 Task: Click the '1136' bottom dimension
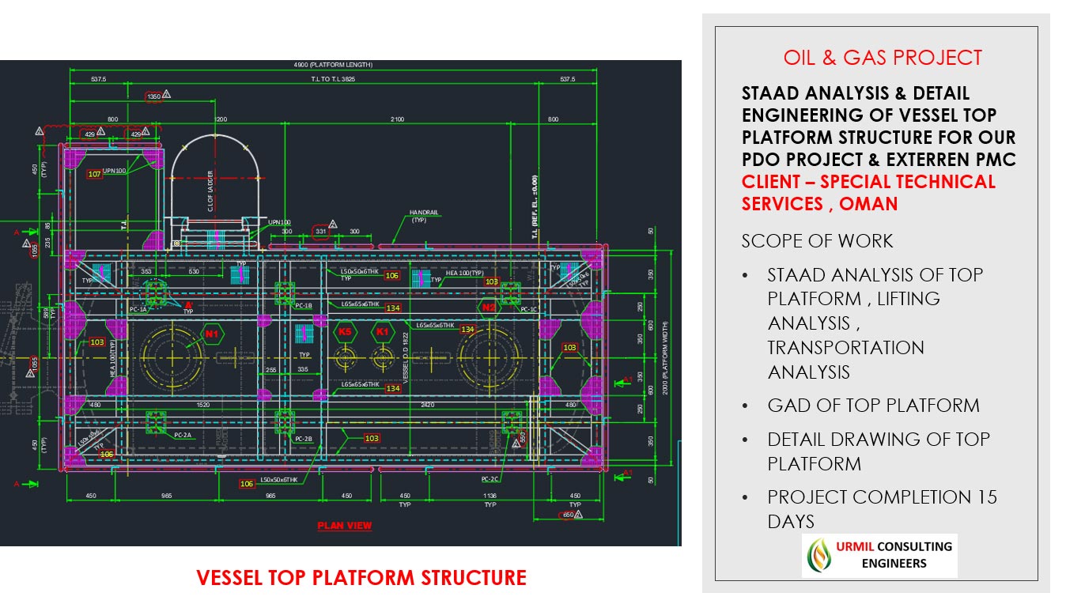[490, 496]
